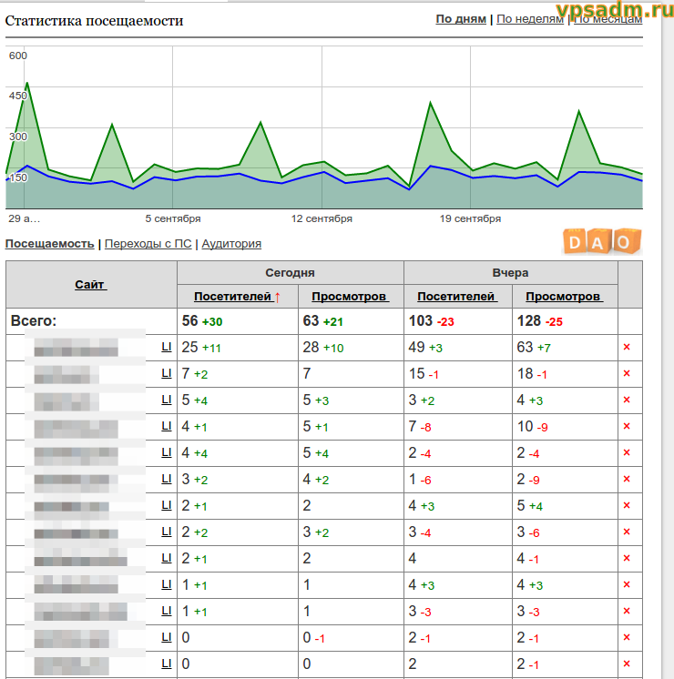Sort by yesterday's 'Посетителей' column
The image size is (674, 679).
(x=456, y=297)
